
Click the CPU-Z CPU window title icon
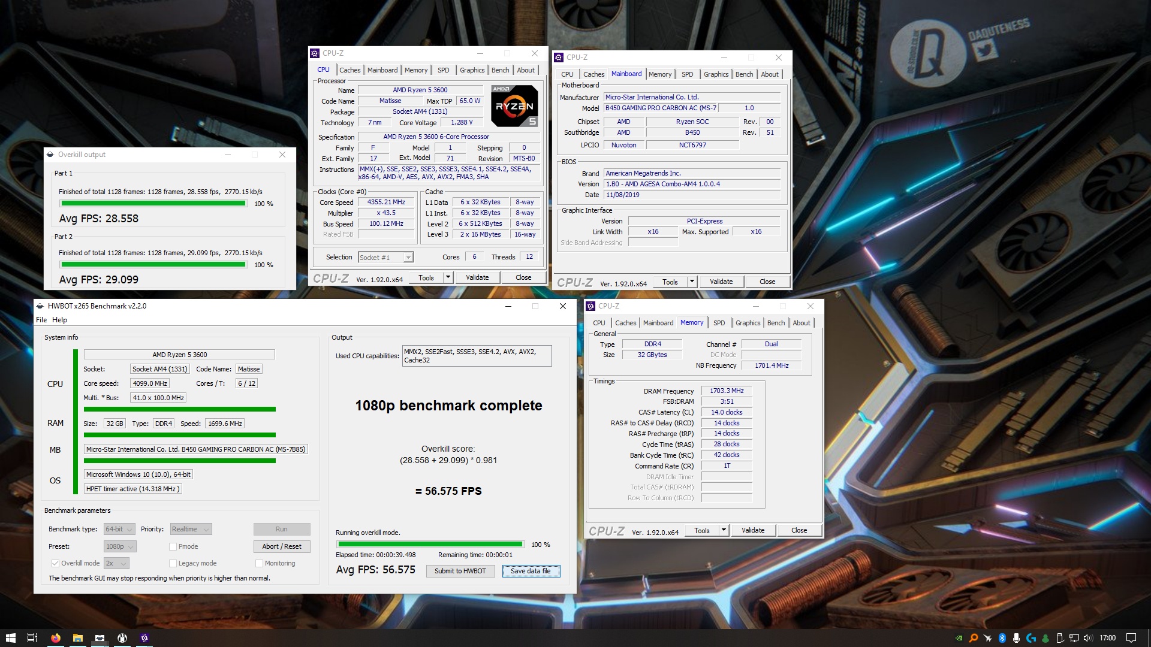315,53
